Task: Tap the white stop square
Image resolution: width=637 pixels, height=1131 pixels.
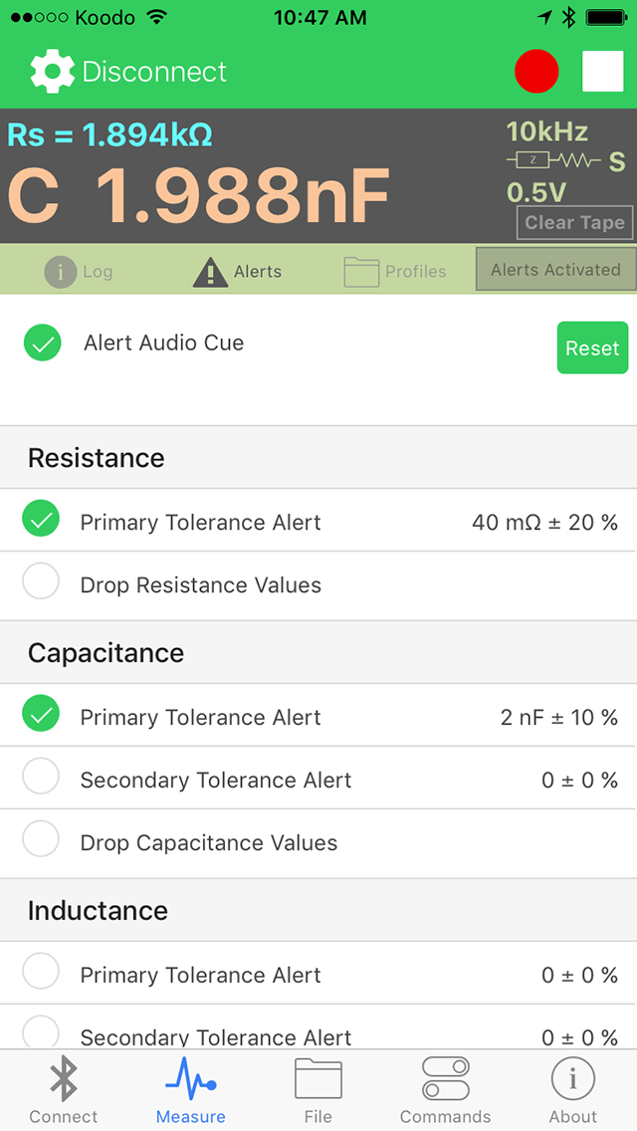Action: click(x=602, y=72)
